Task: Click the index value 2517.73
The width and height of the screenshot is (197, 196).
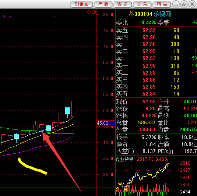Action: [145, 159]
